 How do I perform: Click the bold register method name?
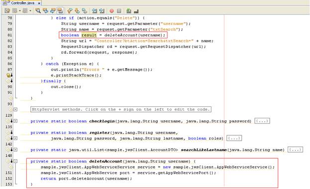[x=100, y=132]
